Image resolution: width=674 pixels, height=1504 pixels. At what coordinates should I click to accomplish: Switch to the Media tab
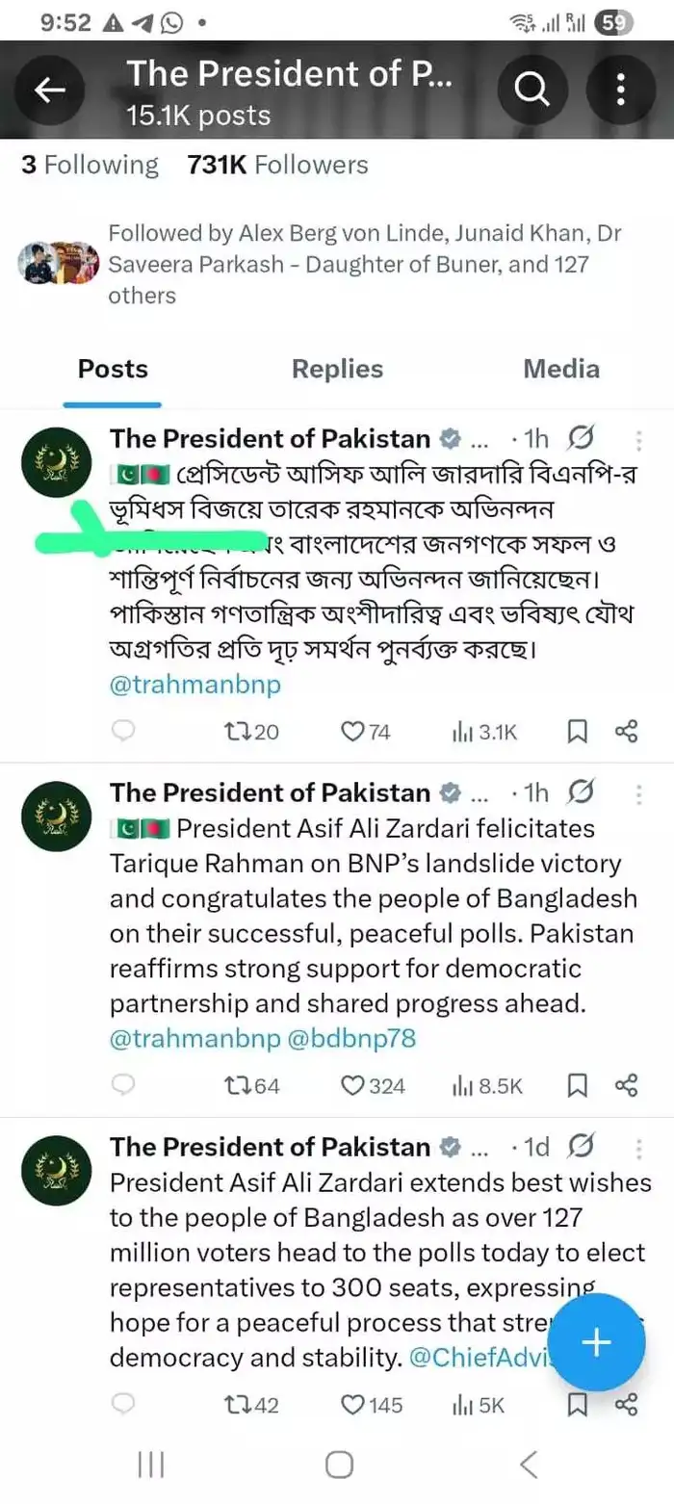tap(561, 368)
